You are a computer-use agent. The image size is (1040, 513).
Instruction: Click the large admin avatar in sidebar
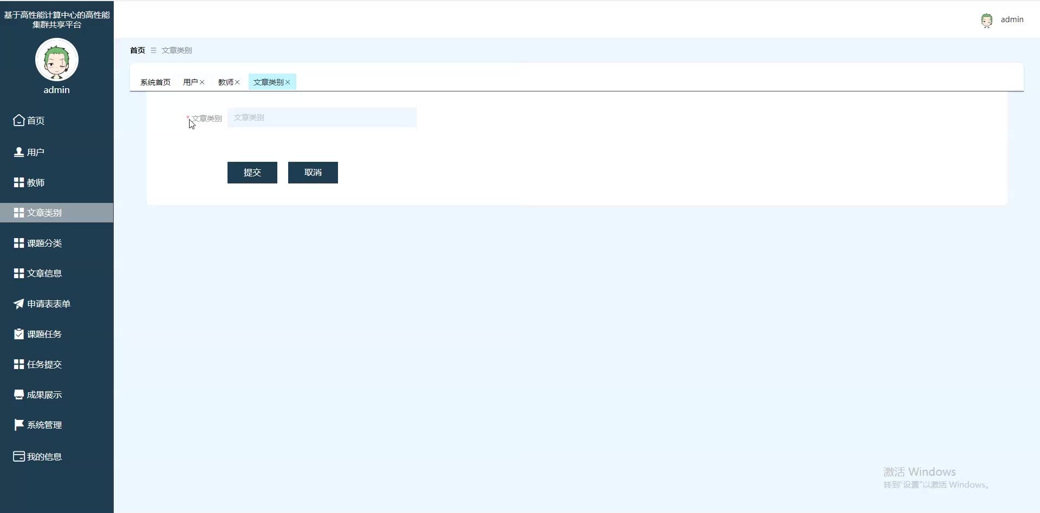click(57, 60)
